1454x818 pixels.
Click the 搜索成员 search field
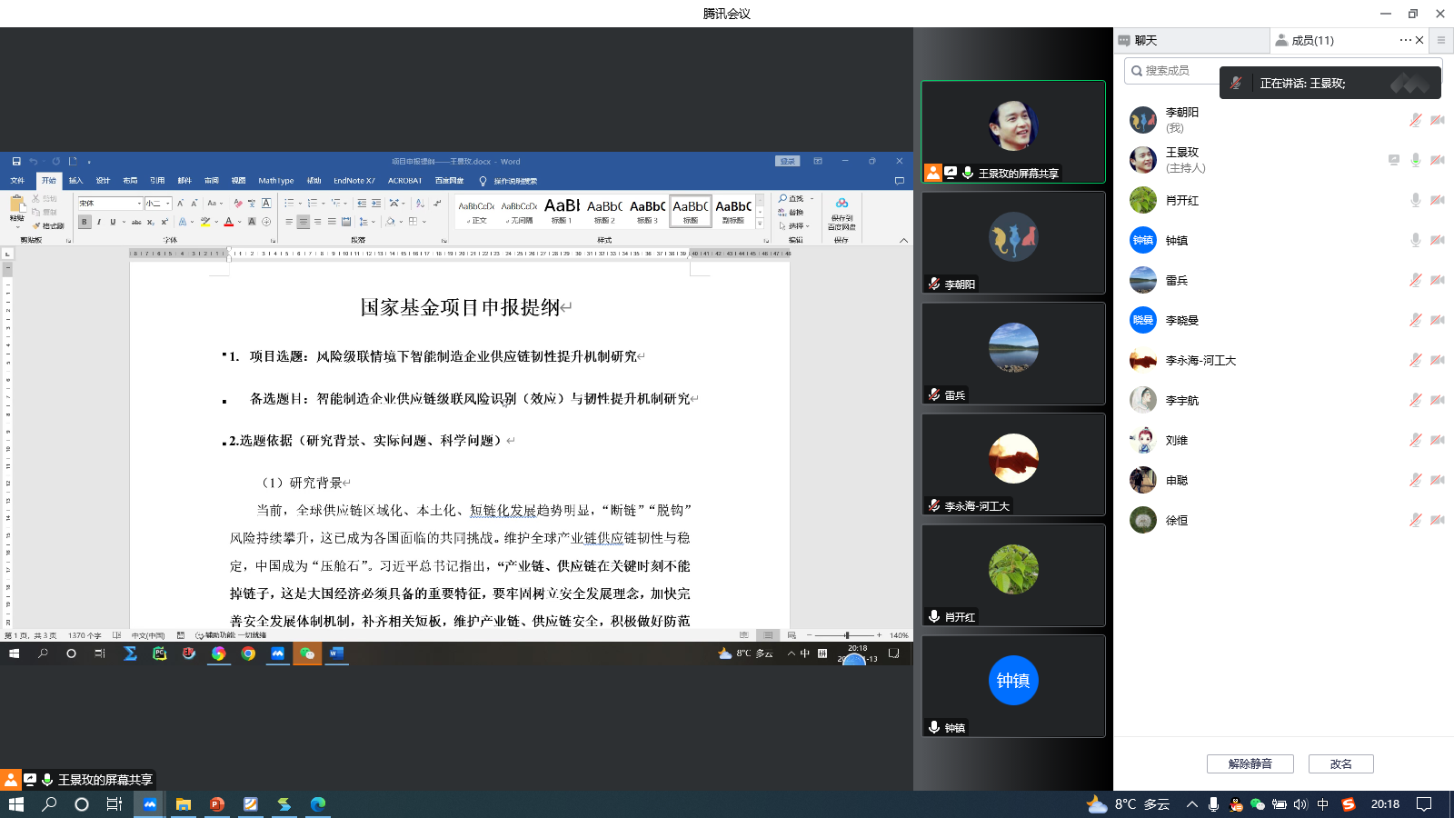click(1172, 71)
